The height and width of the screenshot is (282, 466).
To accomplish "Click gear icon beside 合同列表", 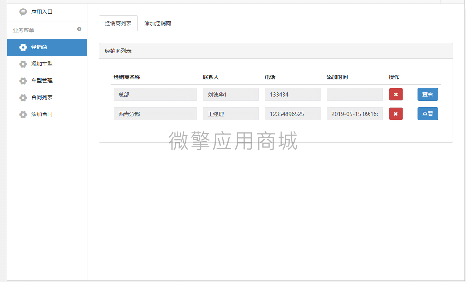I will (23, 98).
